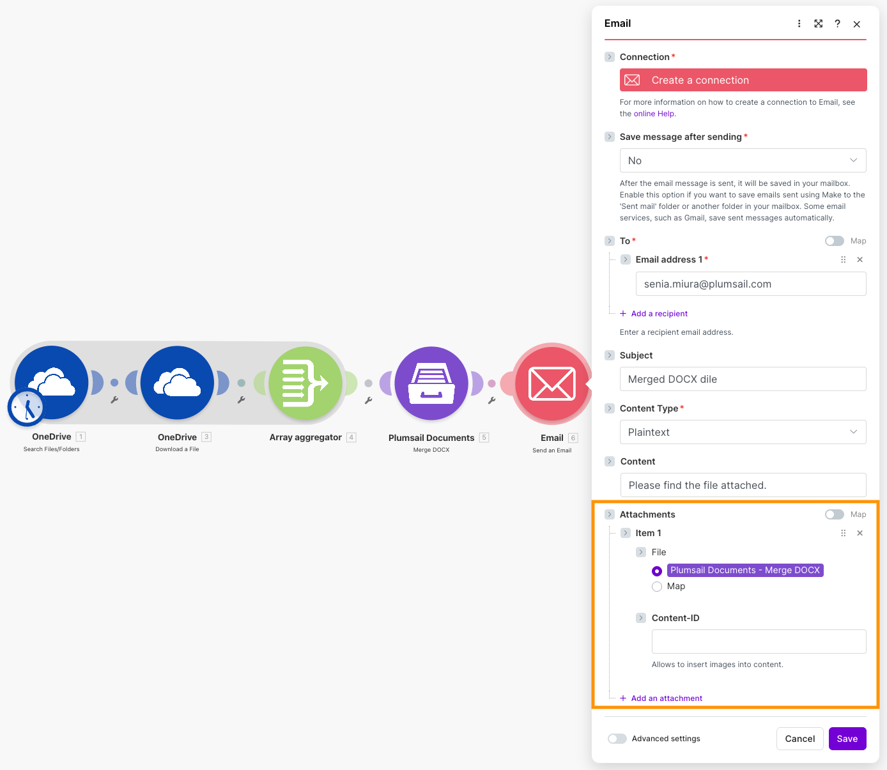Collapse the Content section chevron
This screenshot has height=770, width=887.
[x=610, y=461]
